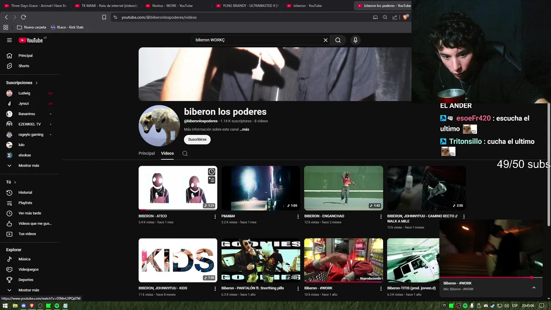Open options menu for Biberon - PANTALÓN
551x310 pixels.
(298, 288)
